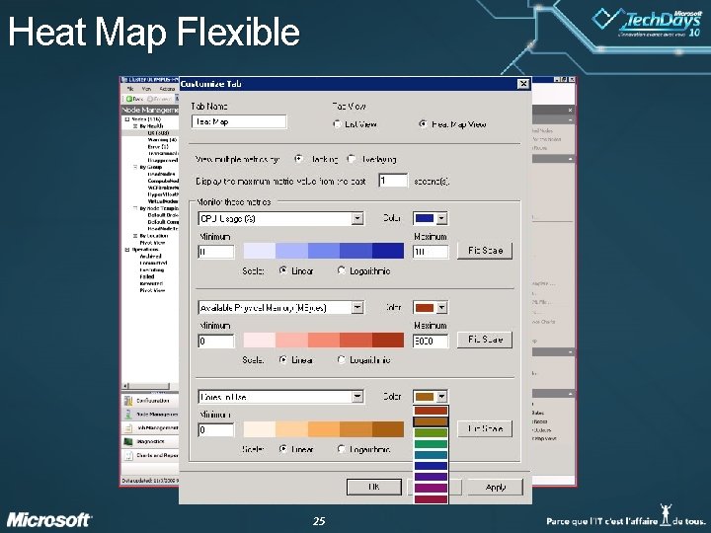Click the Tab Name text field
This screenshot has height=533, width=711.
point(239,121)
